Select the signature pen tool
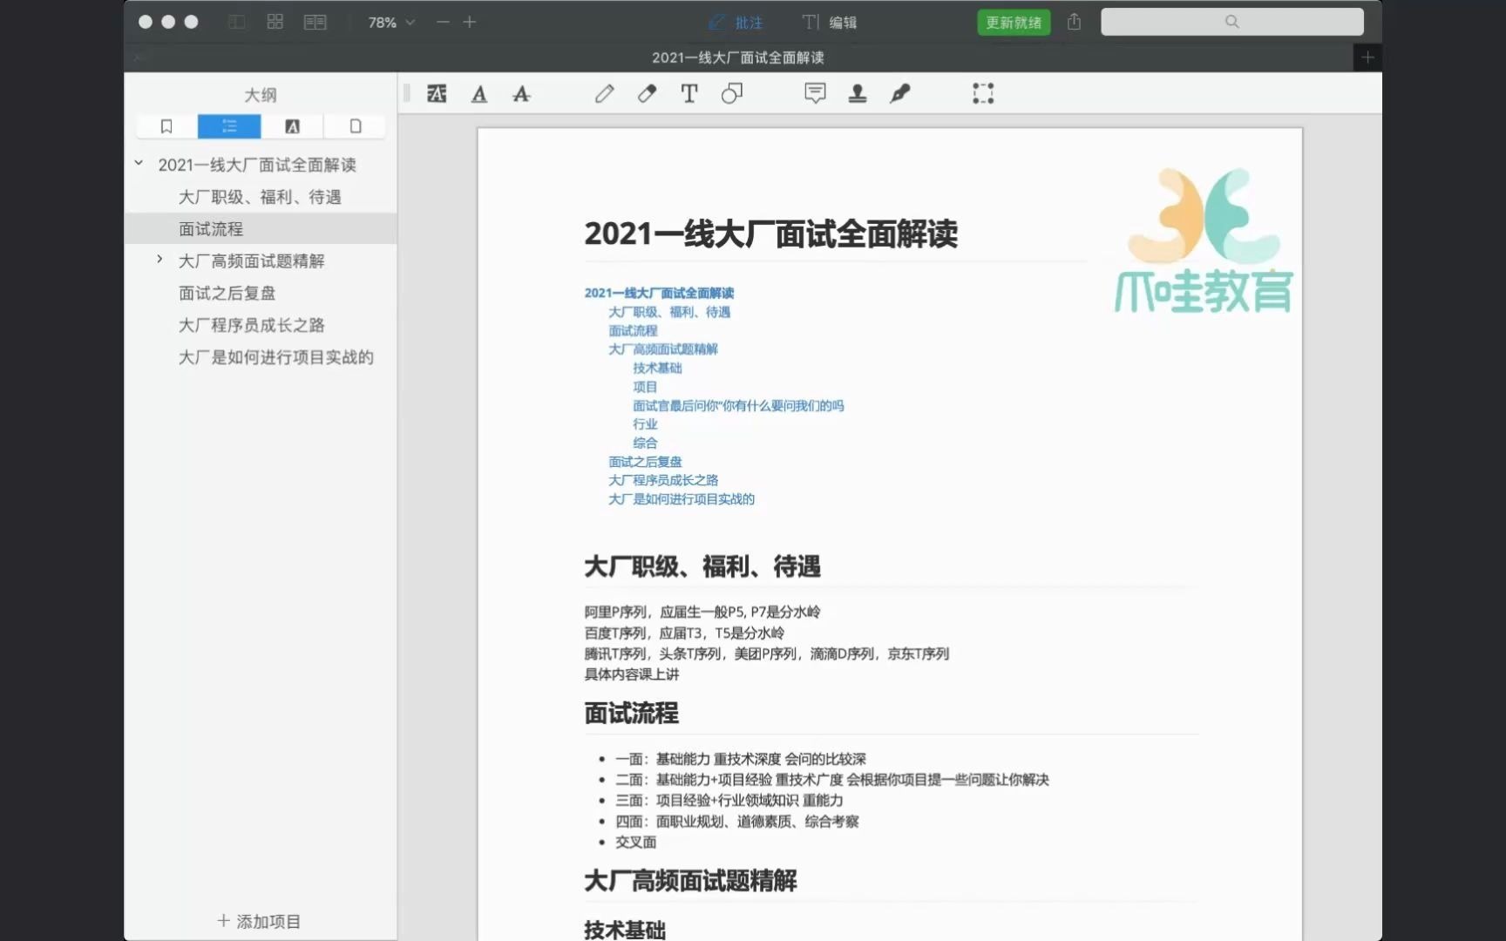The width and height of the screenshot is (1506, 941). click(x=900, y=93)
